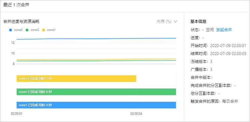Screen dimensions: 250x122
Task: Select the blue zone1 已完成 progress bar
Action: (96, 105)
